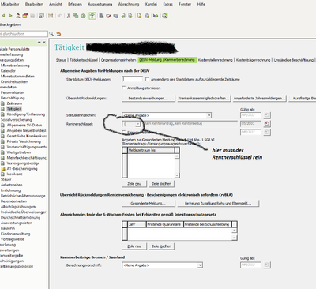Enable Anwendung des Startdatums auf zurückliegende Zeiträume
Viewport: 316px width, 289px height.
tap(147, 79)
